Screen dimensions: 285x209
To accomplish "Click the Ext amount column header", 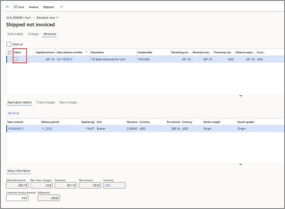I will click(x=173, y=122).
